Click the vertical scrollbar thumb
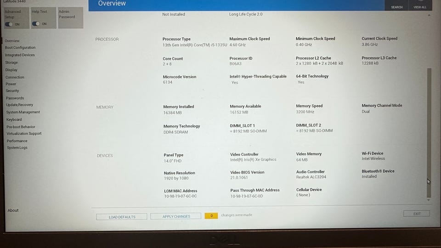 point(429,132)
